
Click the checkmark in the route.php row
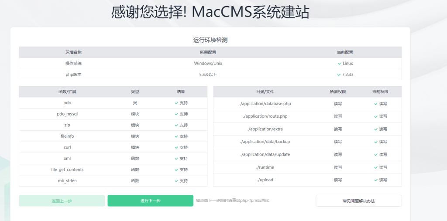pos(376,116)
